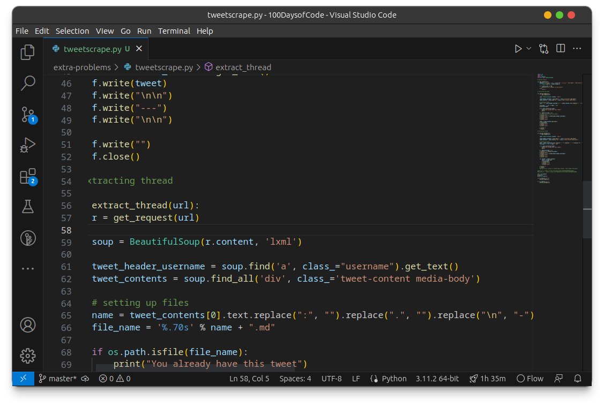The width and height of the screenshot is (604, 407).
Task: Open notifications bell in status bar
Action: [x=577, y=379]
